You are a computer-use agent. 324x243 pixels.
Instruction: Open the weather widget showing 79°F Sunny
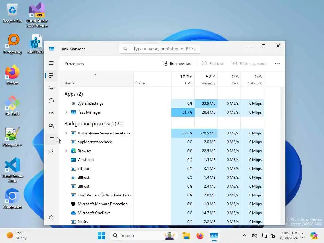click(16, 235)
